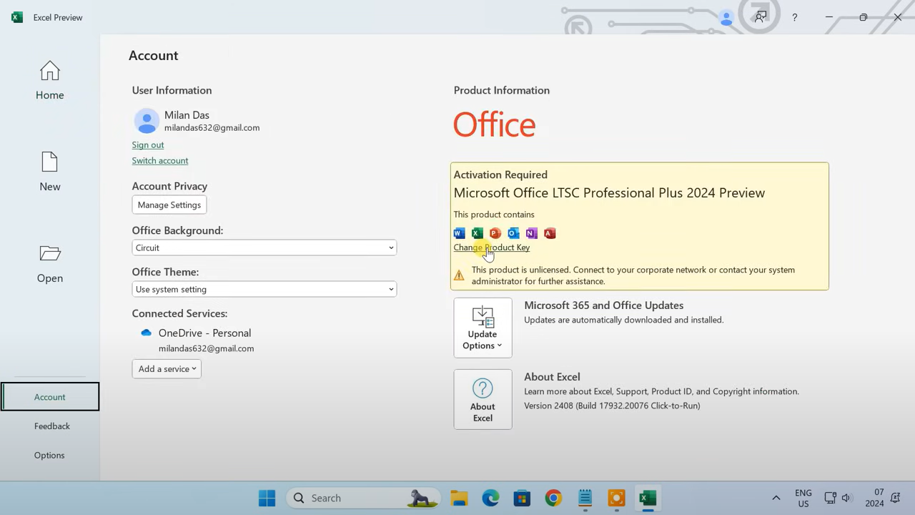915x515 pixels.
Task: Click the taskbar clock showing 07 2024
Action: (x=874, y=498)
